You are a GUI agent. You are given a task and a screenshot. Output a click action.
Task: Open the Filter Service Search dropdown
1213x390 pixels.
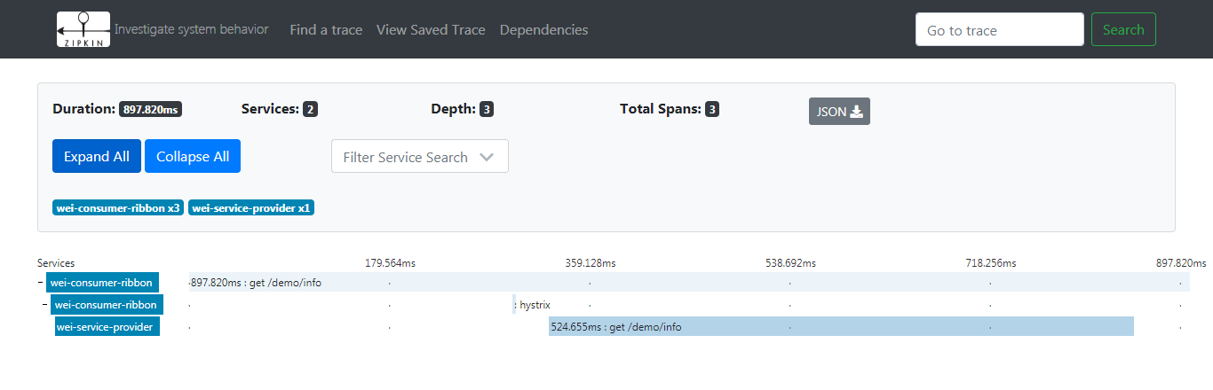point(420,156)
